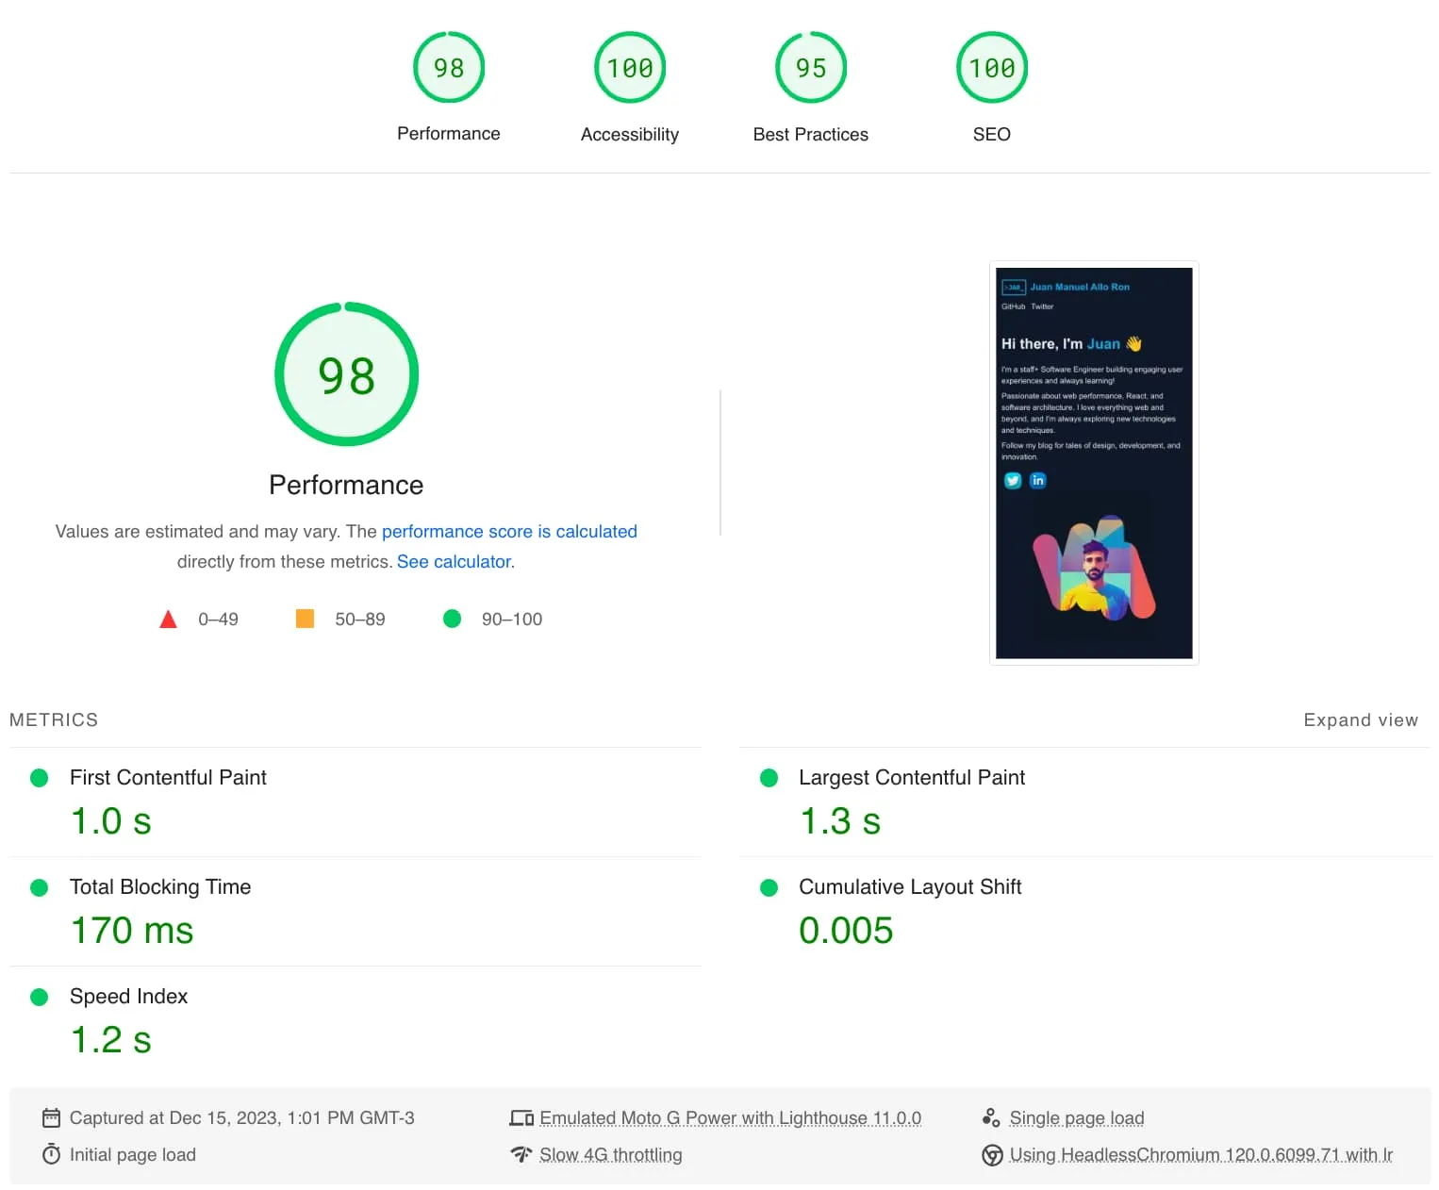The width and height of the screenshot is (1439, 1190).
Task: Click the 'Performance' heading under large gauge
Action: tap(346, 485)
